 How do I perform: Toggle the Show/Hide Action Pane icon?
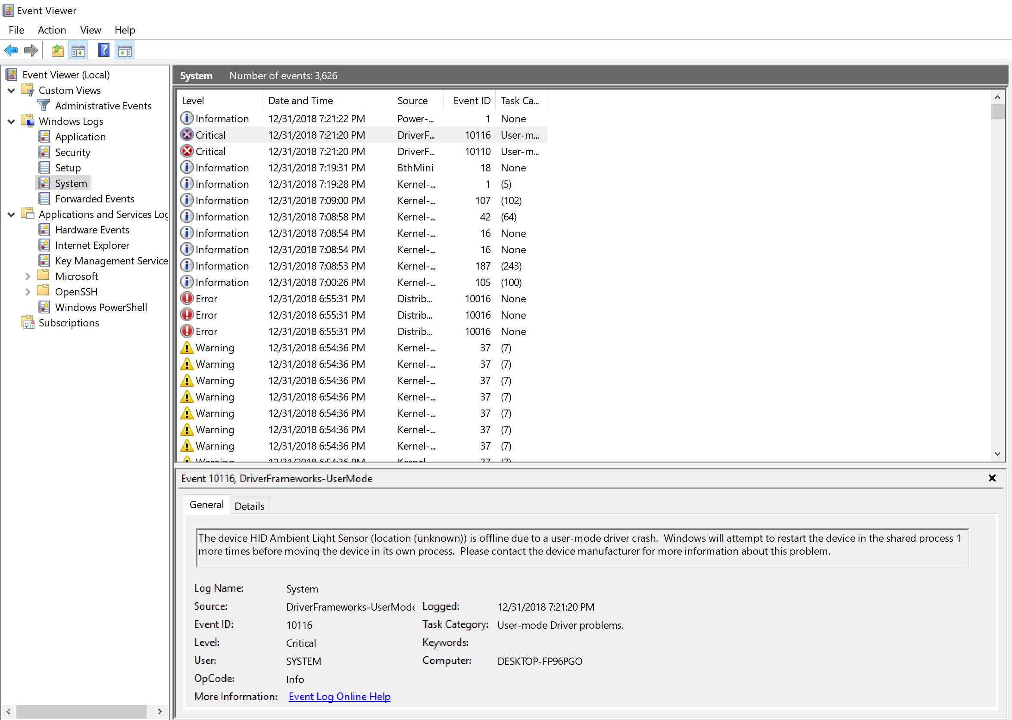[125, 50]
